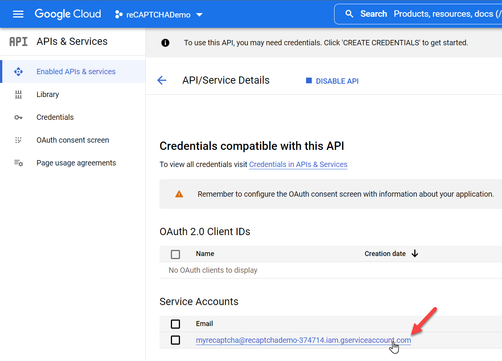This screenshot has width=502, height=361.
Task: Click 'No OAuth clients to display' text
Action: click(x=213, y=270)
